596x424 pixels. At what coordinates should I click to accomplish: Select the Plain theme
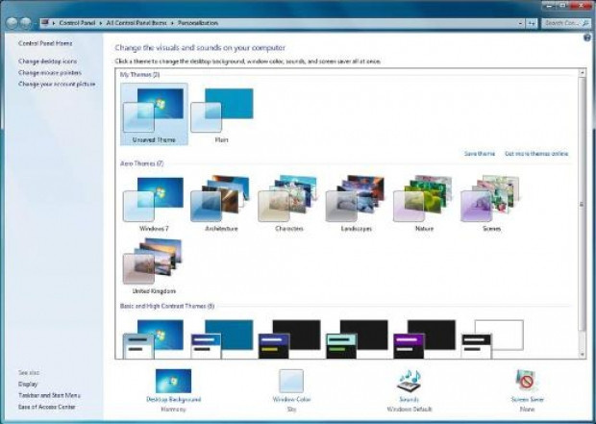(222, 114)
